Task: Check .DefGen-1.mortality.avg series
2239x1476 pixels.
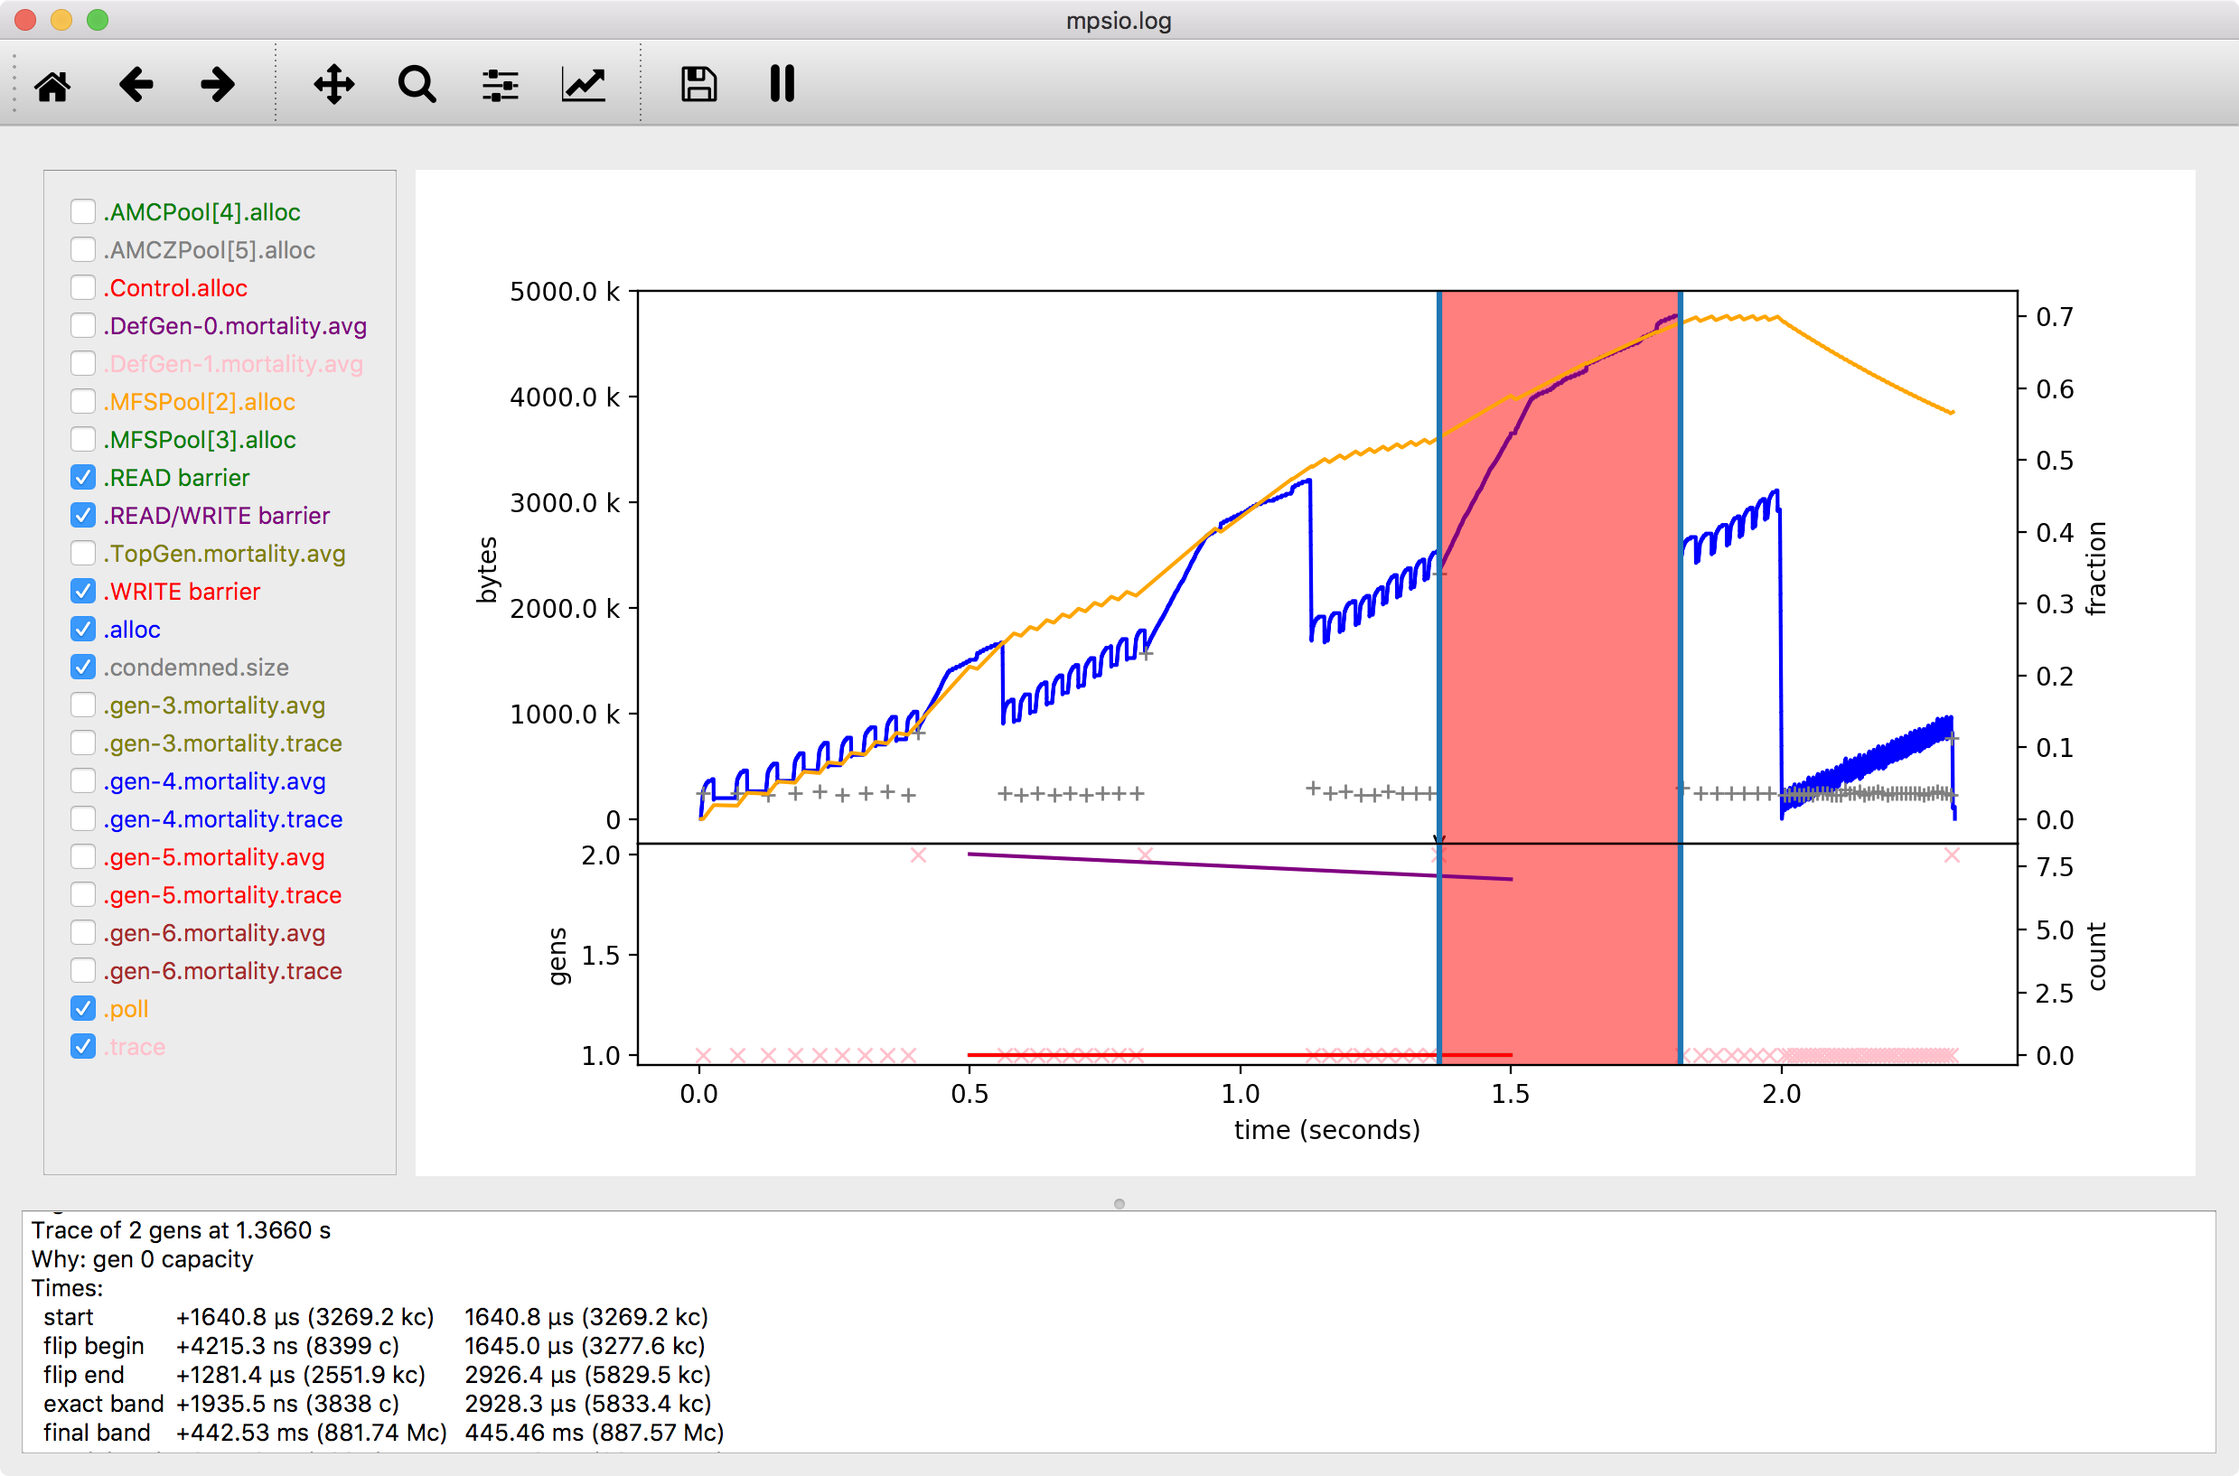Action: coord(83,363)
